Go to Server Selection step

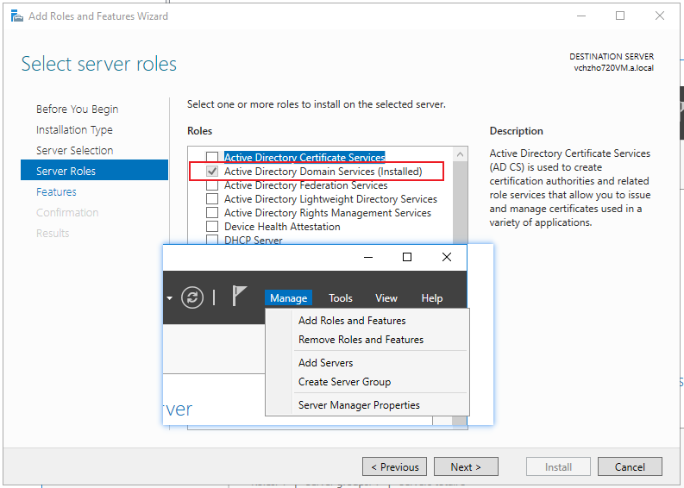[x=74, y=151]
